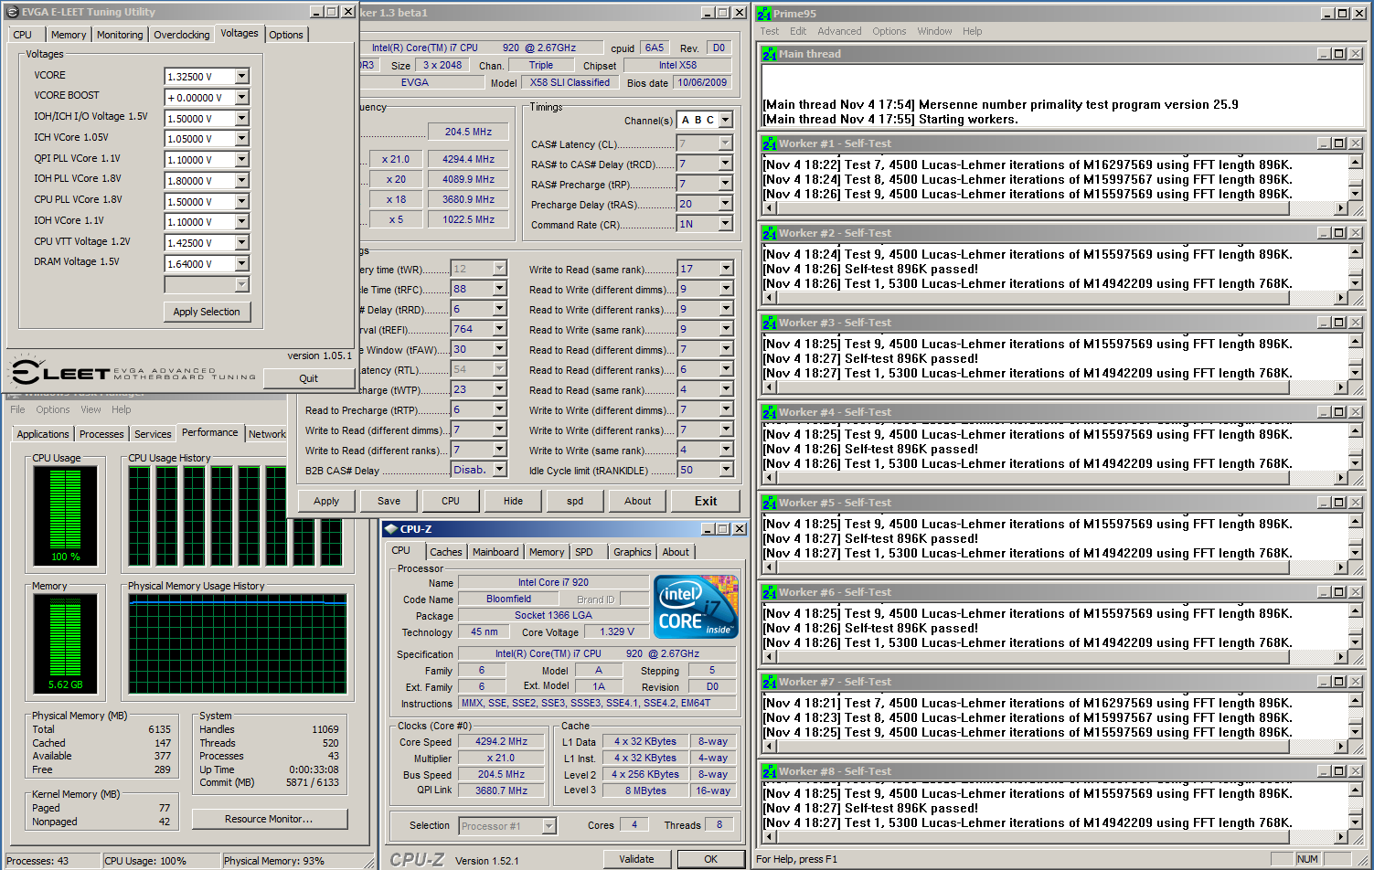Switch to the Mainboard tab in CPU-Z
1374x870 pixels.
(495, 552)
